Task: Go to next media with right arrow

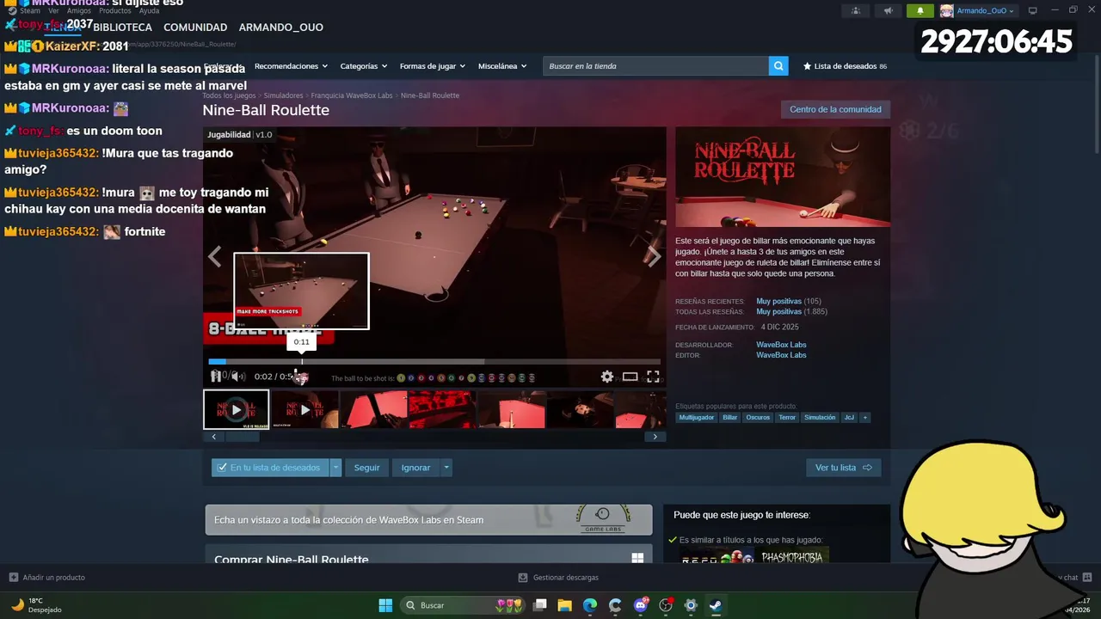Action: tap(654, 256)
